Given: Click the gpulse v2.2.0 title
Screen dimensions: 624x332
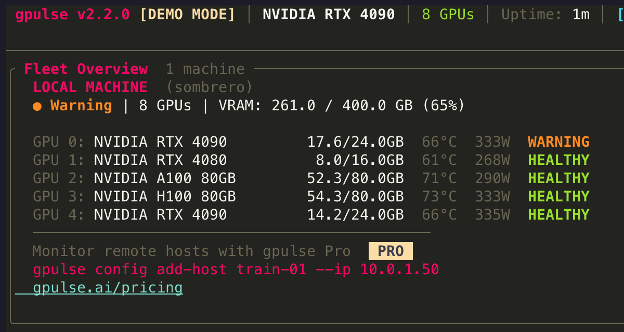Looking at the screenshot, I should [x=72, y=14].
